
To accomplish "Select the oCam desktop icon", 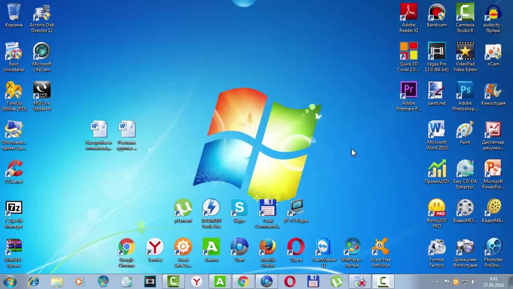I will [x=493, y=52].
